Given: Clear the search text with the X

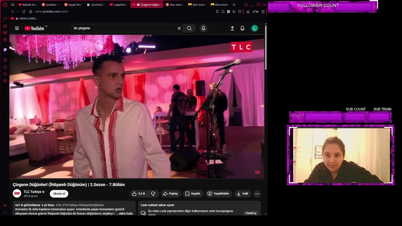Looking at the screenshot, I should (x=179, y=28).
